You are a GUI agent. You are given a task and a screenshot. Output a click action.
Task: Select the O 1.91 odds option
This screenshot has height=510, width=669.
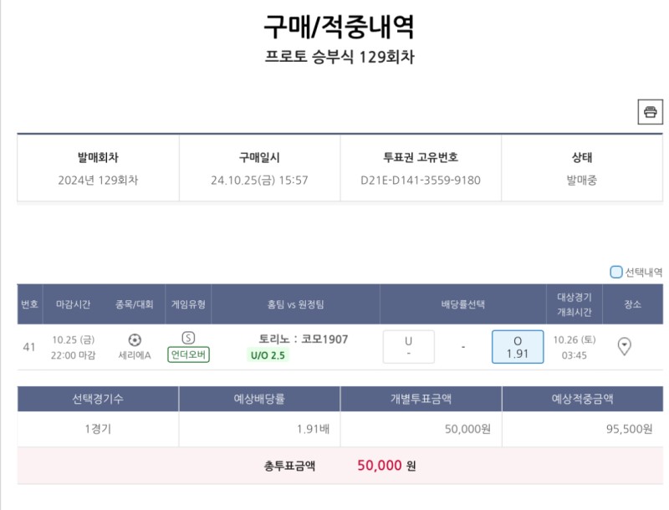[517, 347]
